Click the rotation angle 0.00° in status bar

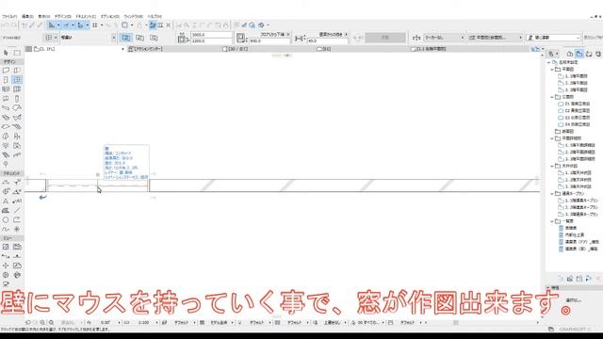coord(106,322)
